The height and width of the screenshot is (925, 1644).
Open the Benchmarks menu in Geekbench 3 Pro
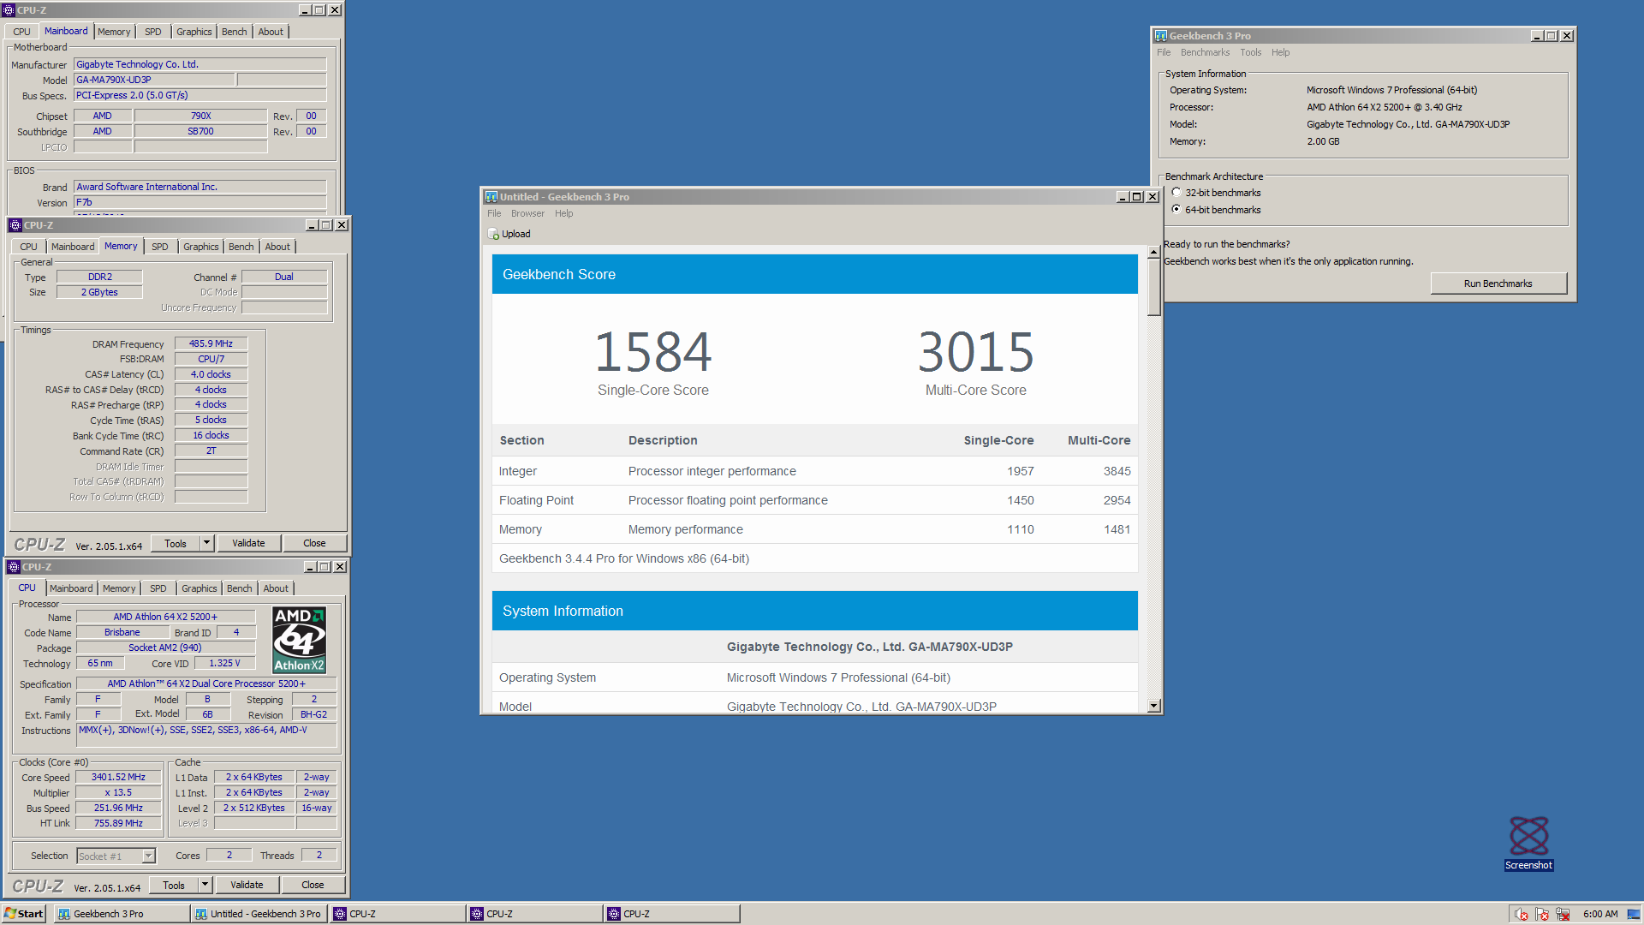pos(1205,52)
